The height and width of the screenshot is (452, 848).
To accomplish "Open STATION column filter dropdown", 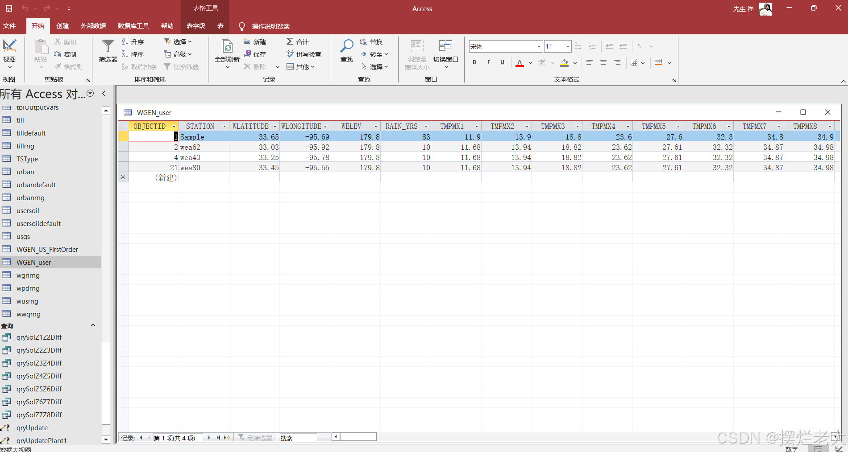I will [224, 127].
